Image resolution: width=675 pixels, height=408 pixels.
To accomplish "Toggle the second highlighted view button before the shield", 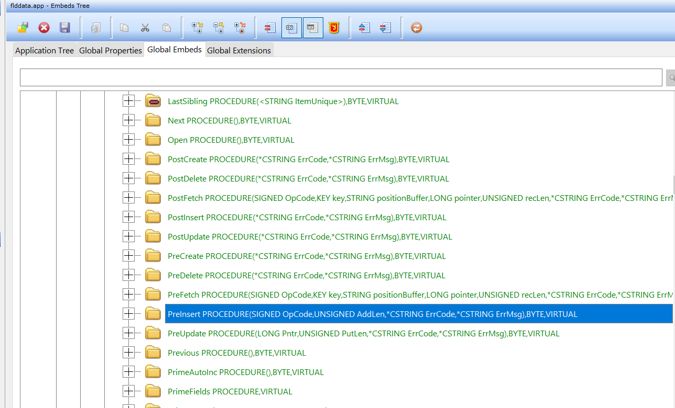I will (313, 28).
